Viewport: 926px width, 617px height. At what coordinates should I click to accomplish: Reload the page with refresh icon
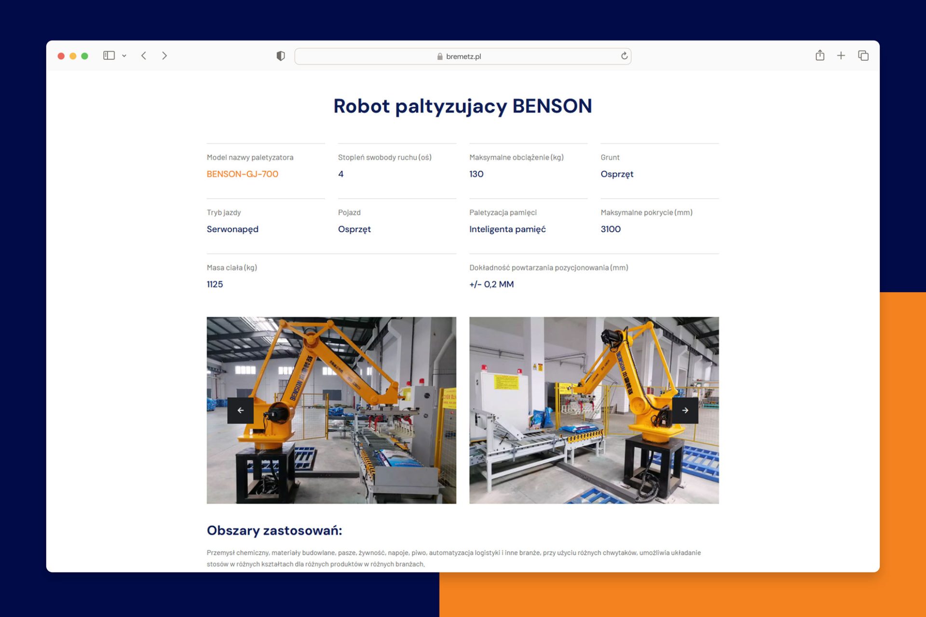tap(624, 56)
